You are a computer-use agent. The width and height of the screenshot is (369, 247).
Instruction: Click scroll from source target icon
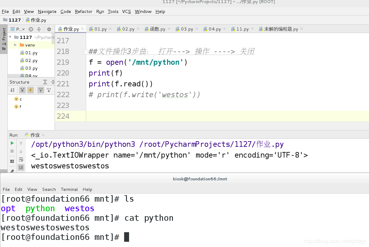(x=31, y=29)
